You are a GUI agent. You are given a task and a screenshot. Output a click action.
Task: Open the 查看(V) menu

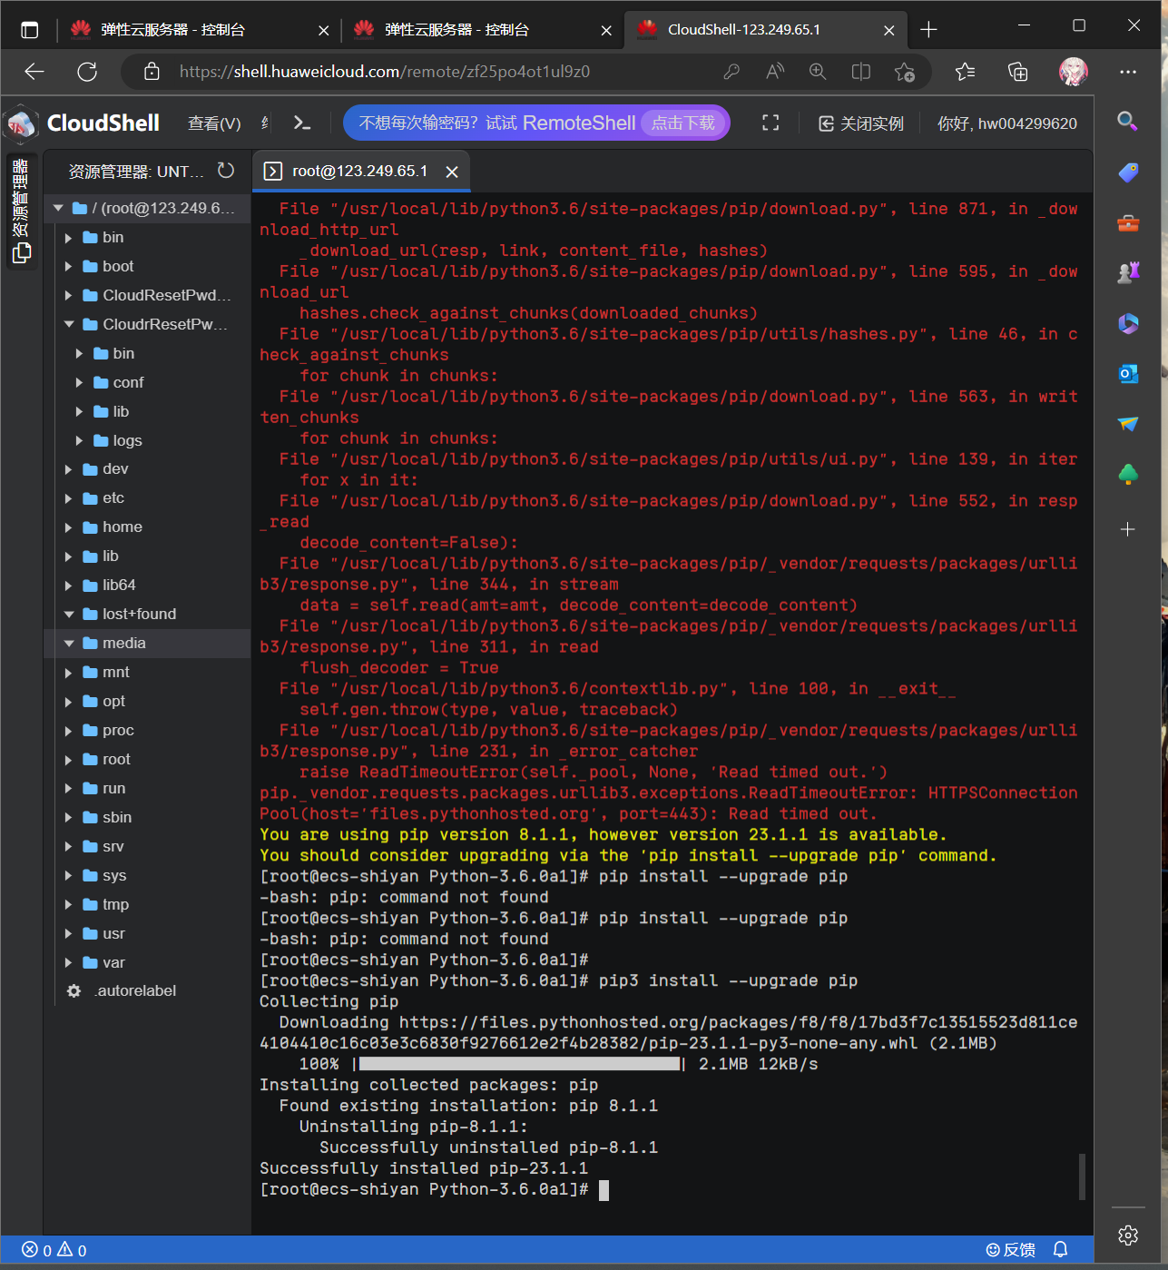214,123
